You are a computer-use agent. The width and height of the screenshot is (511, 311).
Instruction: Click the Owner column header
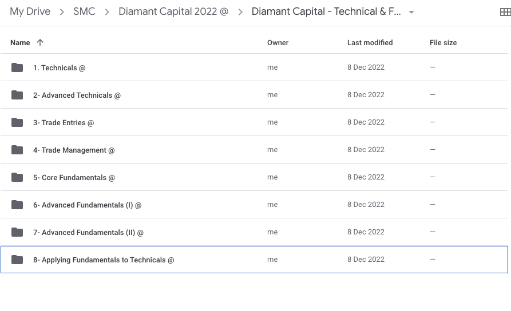click(x=278, y=43)
